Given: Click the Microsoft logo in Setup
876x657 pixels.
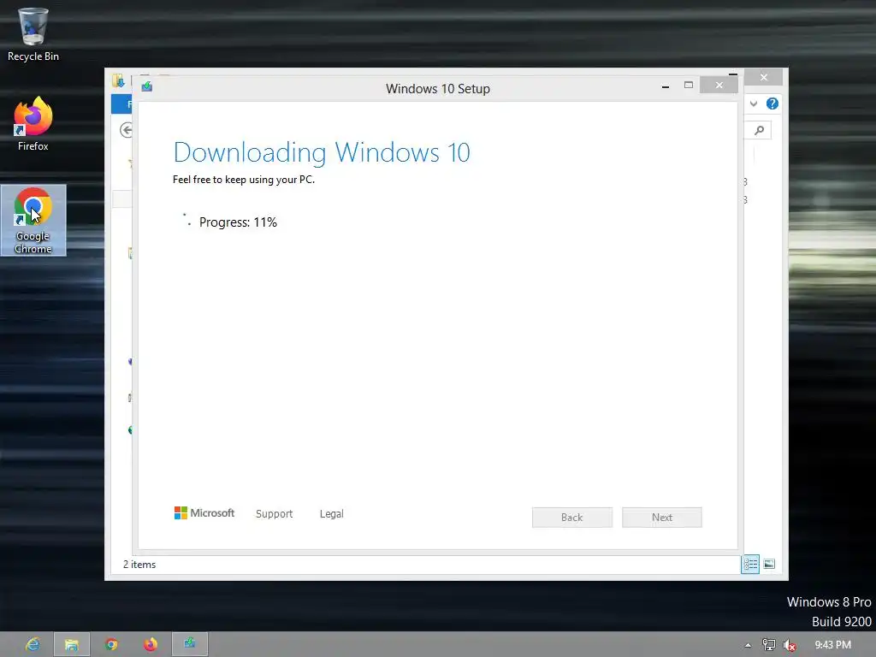Looking at the screenshot, I should pos(204,513).
